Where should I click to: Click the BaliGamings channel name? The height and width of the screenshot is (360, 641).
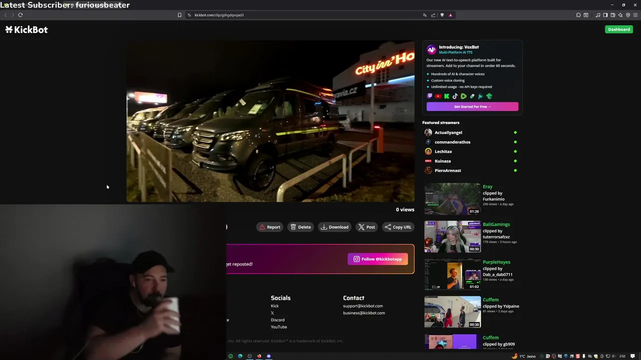[496, 224]
